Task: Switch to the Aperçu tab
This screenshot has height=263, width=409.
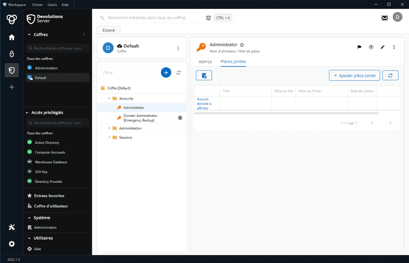Action: click(205, 61)
